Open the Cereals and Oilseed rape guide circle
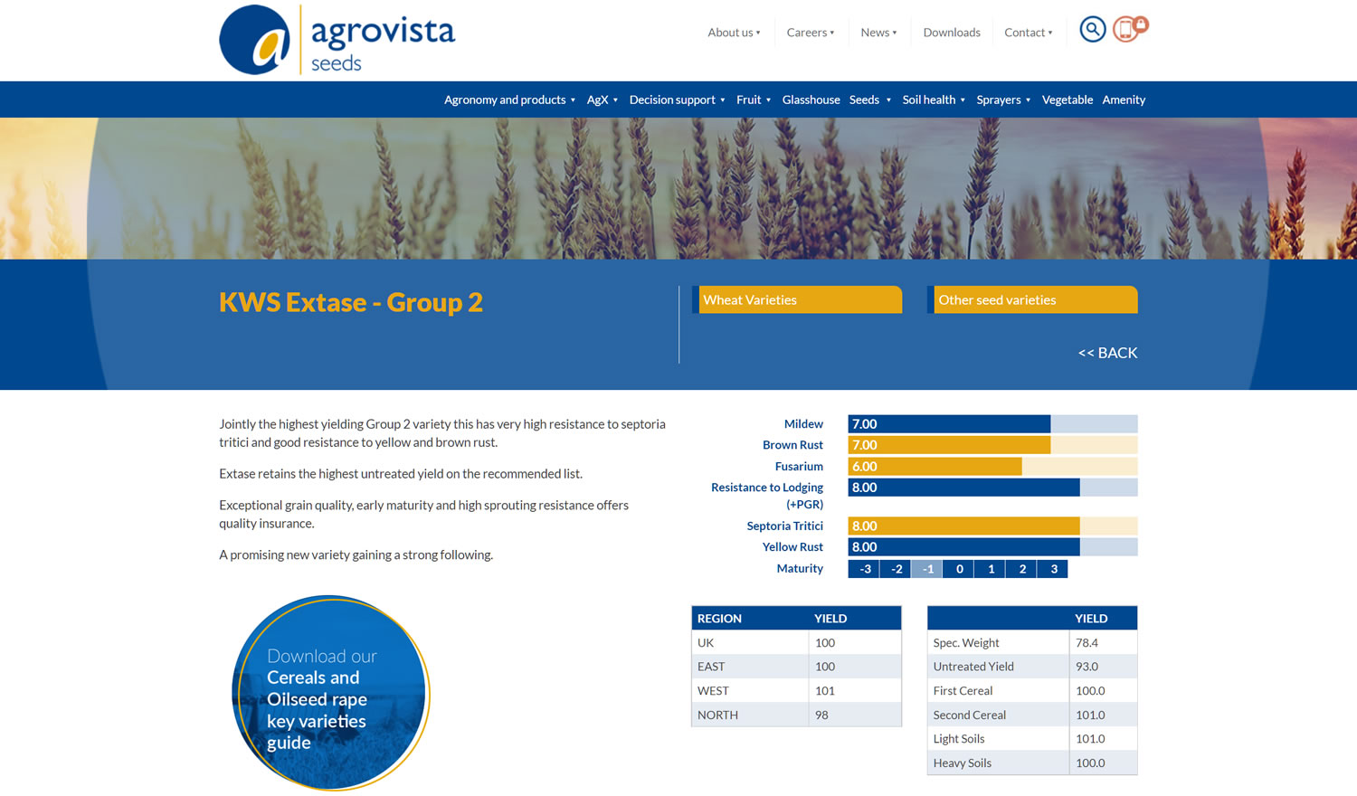Image resolution: width=1357 pixels, height=796 pixels. [x=331, y=693]
